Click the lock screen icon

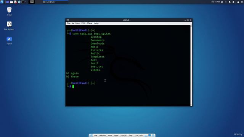(x=238, y=2)
